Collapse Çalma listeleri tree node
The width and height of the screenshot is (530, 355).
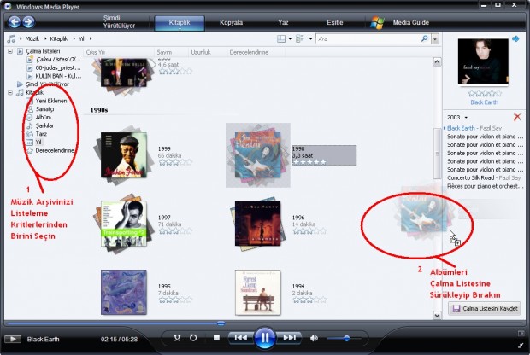tap(10, 51)
